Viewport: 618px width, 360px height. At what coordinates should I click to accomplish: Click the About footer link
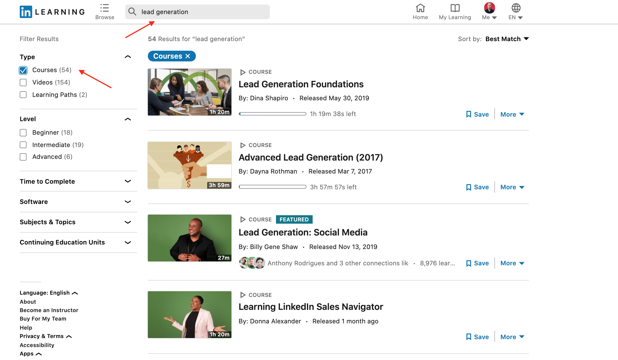point(28,302)
